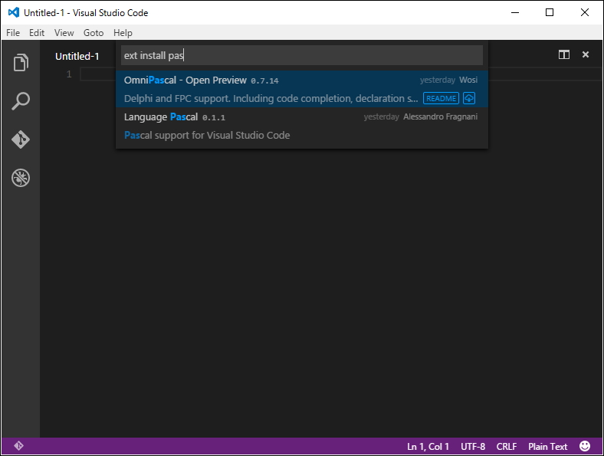
Task: Change encoding via UTF-8 indicator
Action: (473, 446)
